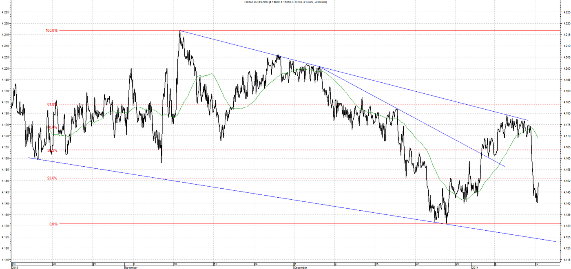Click the 4.200 price on right axis
The height and width of the screenshot is (269, 571).
566,68
